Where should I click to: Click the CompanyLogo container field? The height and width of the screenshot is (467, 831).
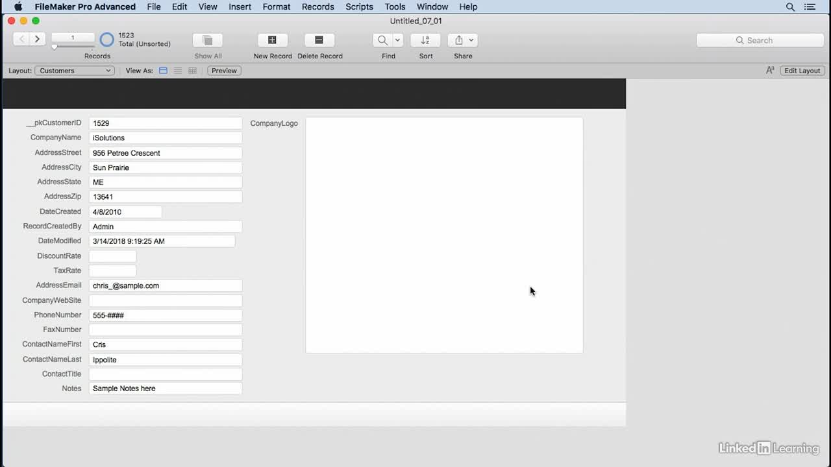pyautogui.click(x=444, y=235)
